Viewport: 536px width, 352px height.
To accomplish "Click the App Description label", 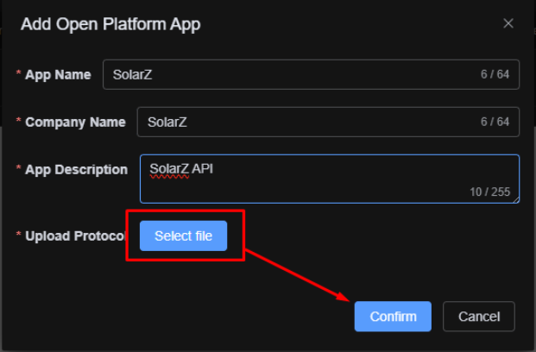I will pos(76,170).
